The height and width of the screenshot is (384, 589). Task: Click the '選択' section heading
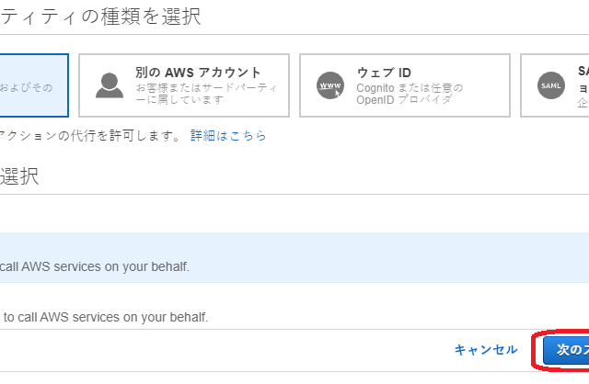[x=18, y=177]
